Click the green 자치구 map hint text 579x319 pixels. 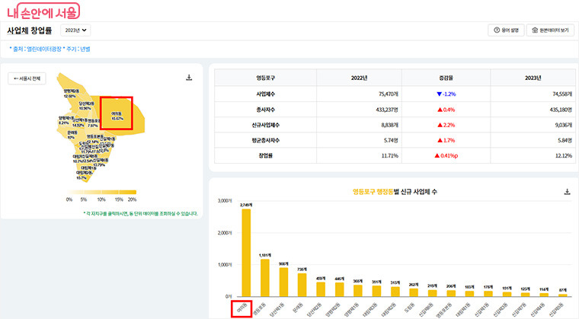tap(140, 213)
